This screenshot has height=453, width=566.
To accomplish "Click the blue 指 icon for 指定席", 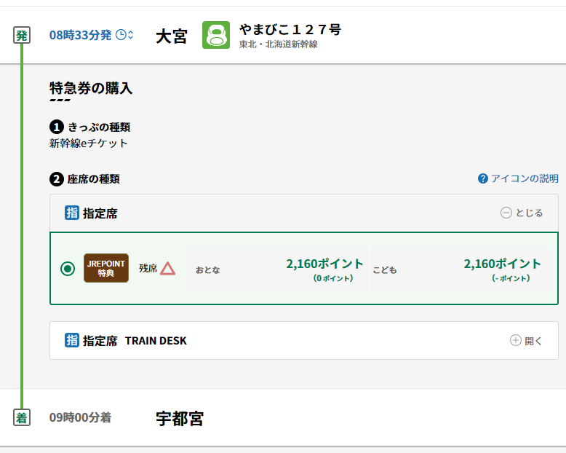I will coord(72,213).
